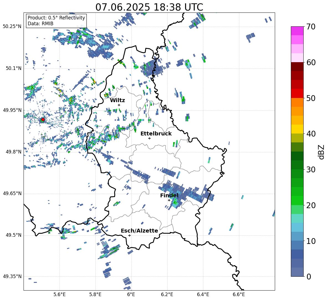Click the 6.4°E longitude label
Viewport: 328px width, 300px height.
(x=203, y=294)
